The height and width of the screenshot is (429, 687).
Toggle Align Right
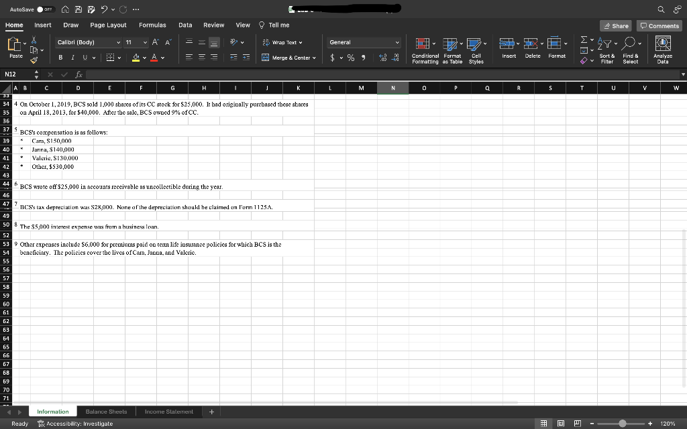coord(214,58)
